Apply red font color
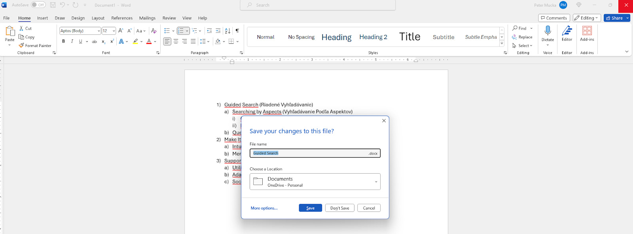Viewport: 633px width, 234px height. (149, 41)
